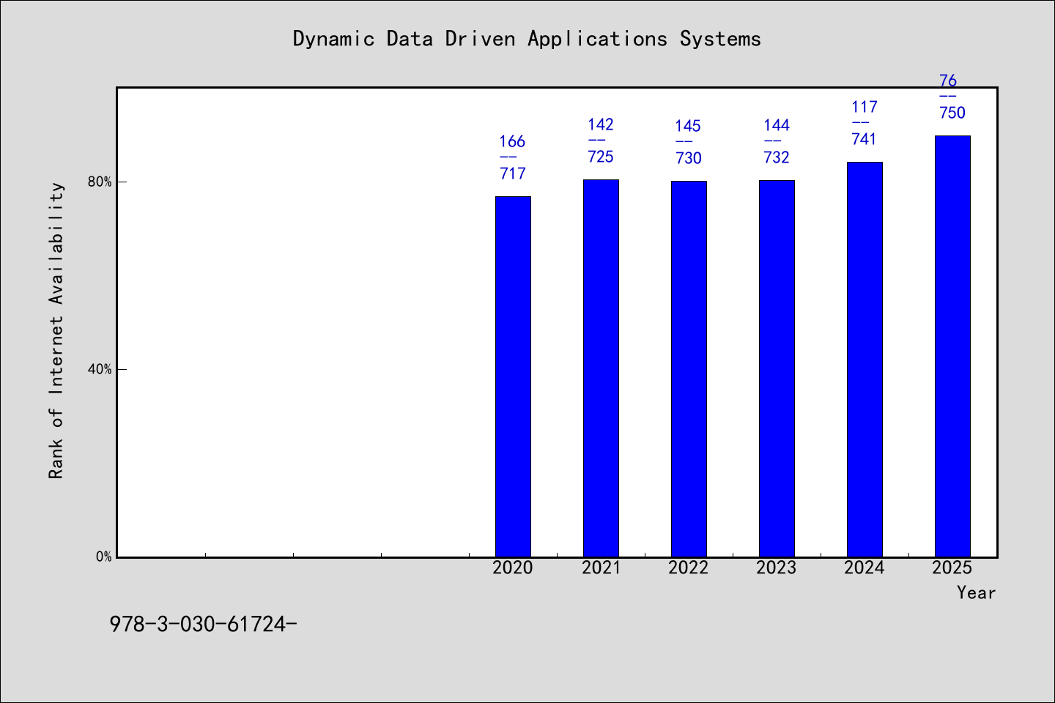Click the 2025 x-axis label

click(x=952, y=568)
